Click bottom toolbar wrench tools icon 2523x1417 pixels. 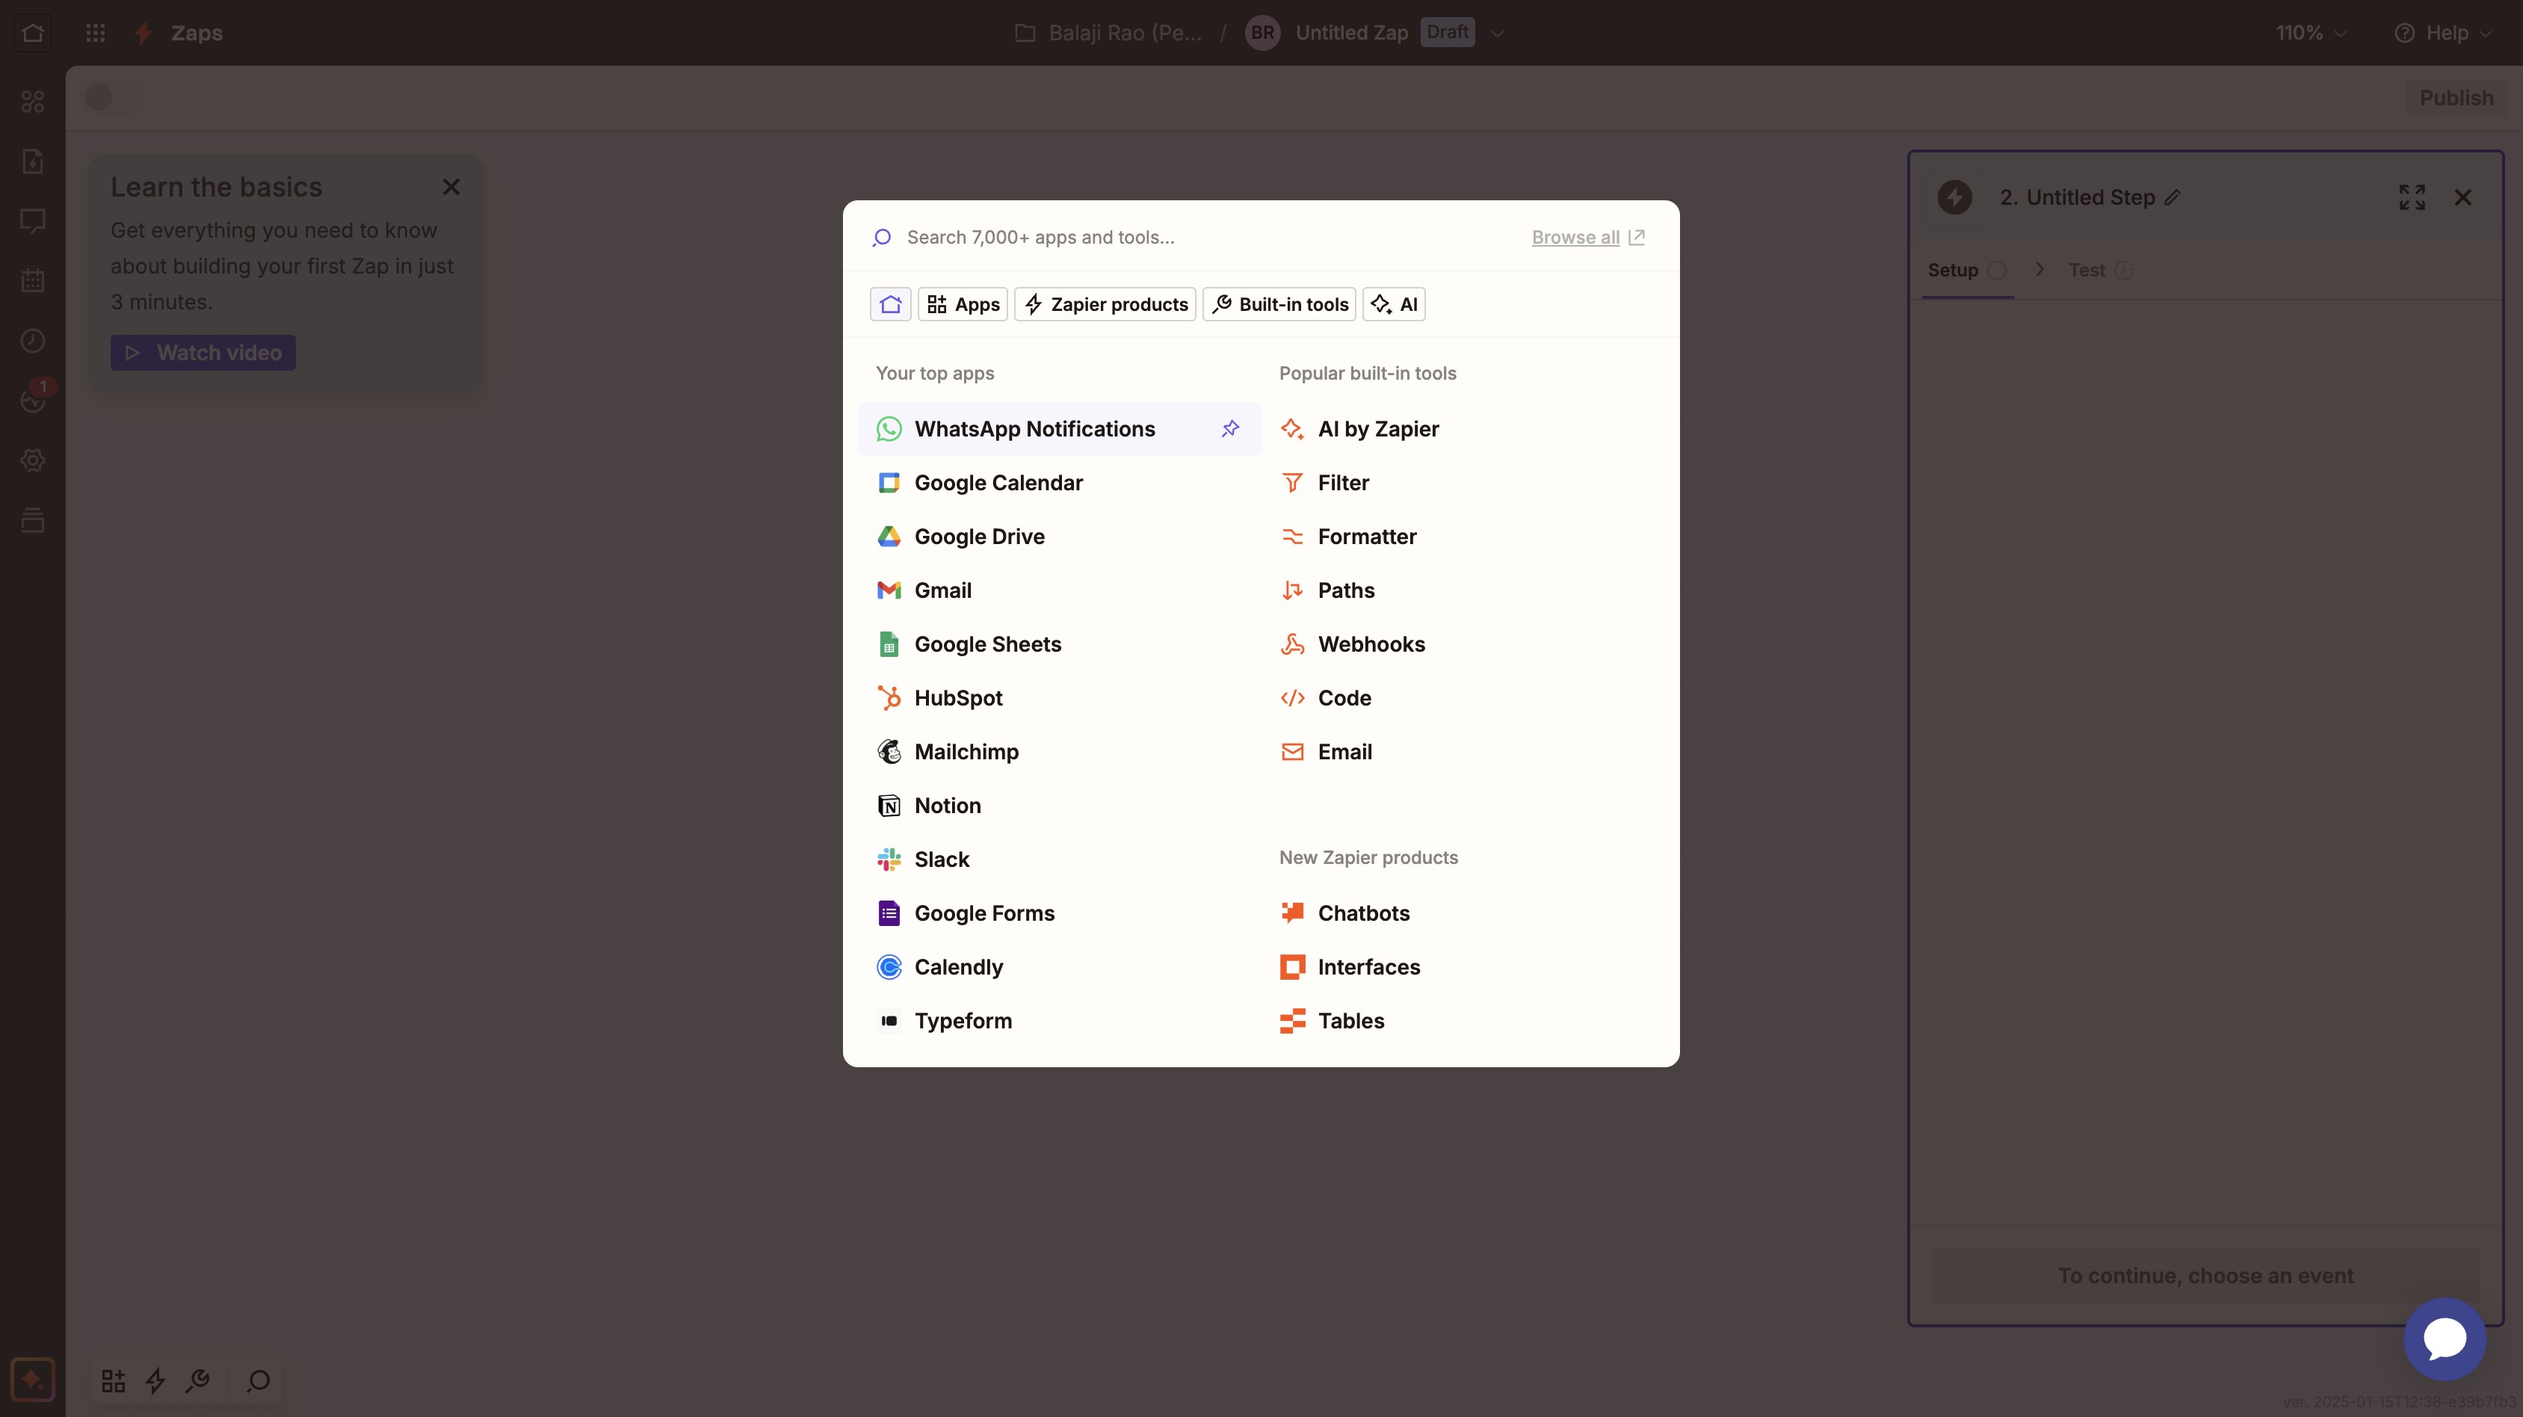(198, 1381)
